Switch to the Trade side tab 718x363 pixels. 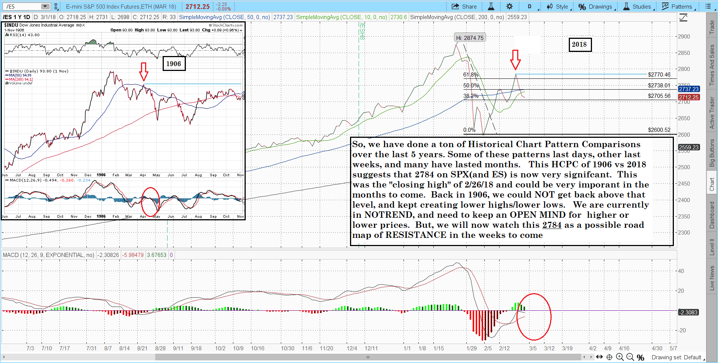click(712, 27)
